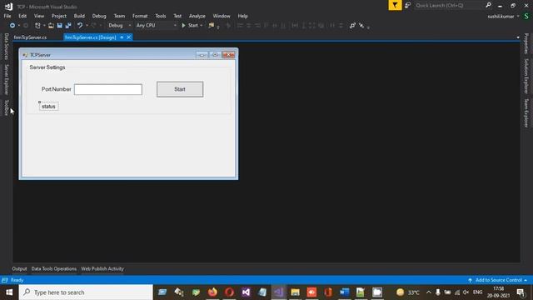Open the Windows action center notifications
This screenshot has width=533, height=300.
coord(521,292)
